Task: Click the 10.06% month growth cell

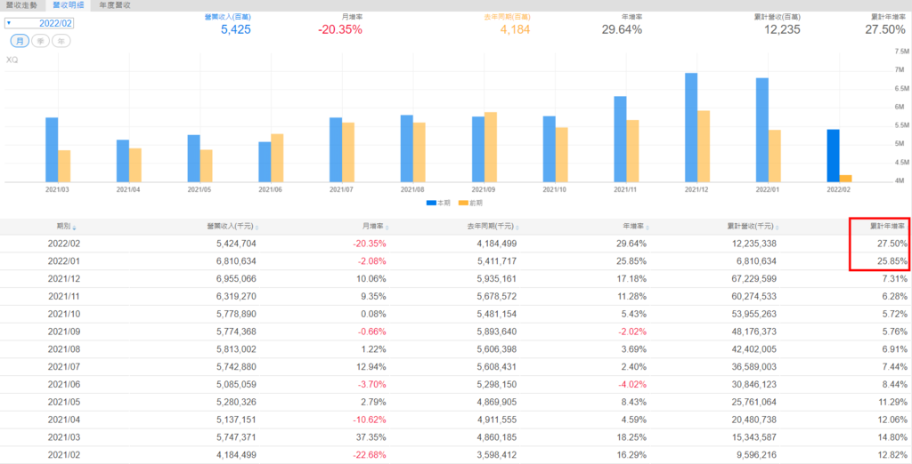Action: pos(373,279)
